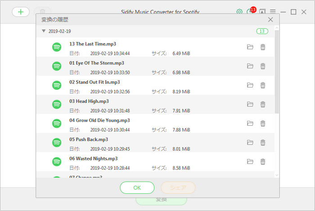
Task: Click scrollbar down arrow in history list
Action: pos(277,175)
